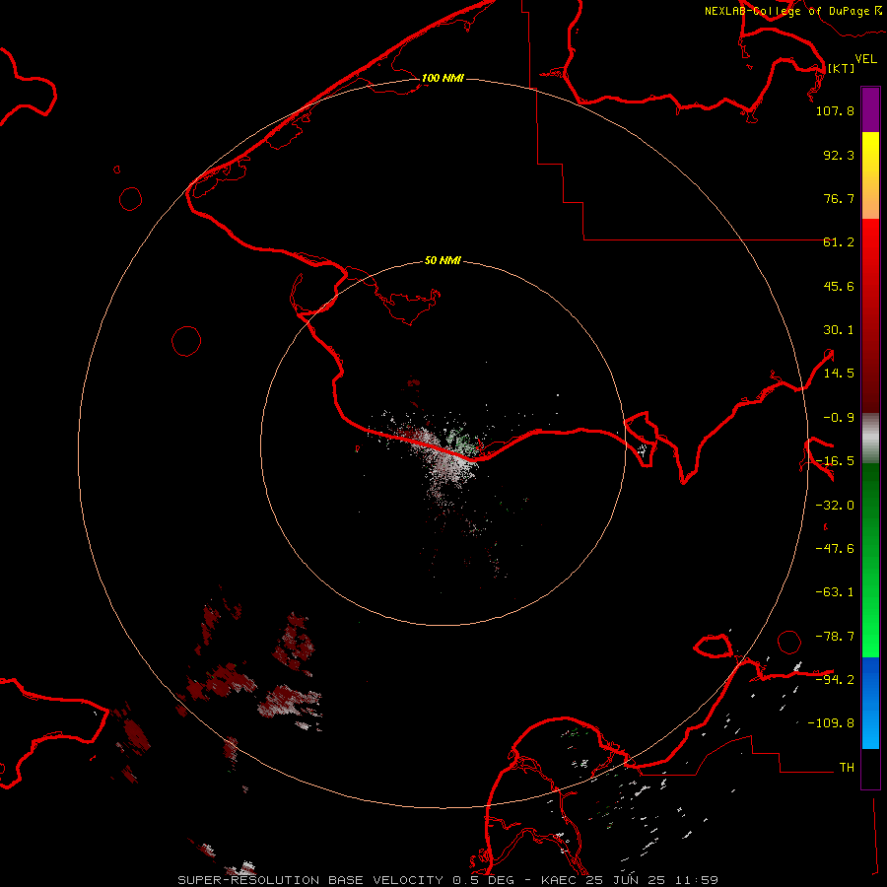The height and width of the screenshot is (887, 887).
Task: Click the 100 NMI range ring label
Action: (443, 78)
